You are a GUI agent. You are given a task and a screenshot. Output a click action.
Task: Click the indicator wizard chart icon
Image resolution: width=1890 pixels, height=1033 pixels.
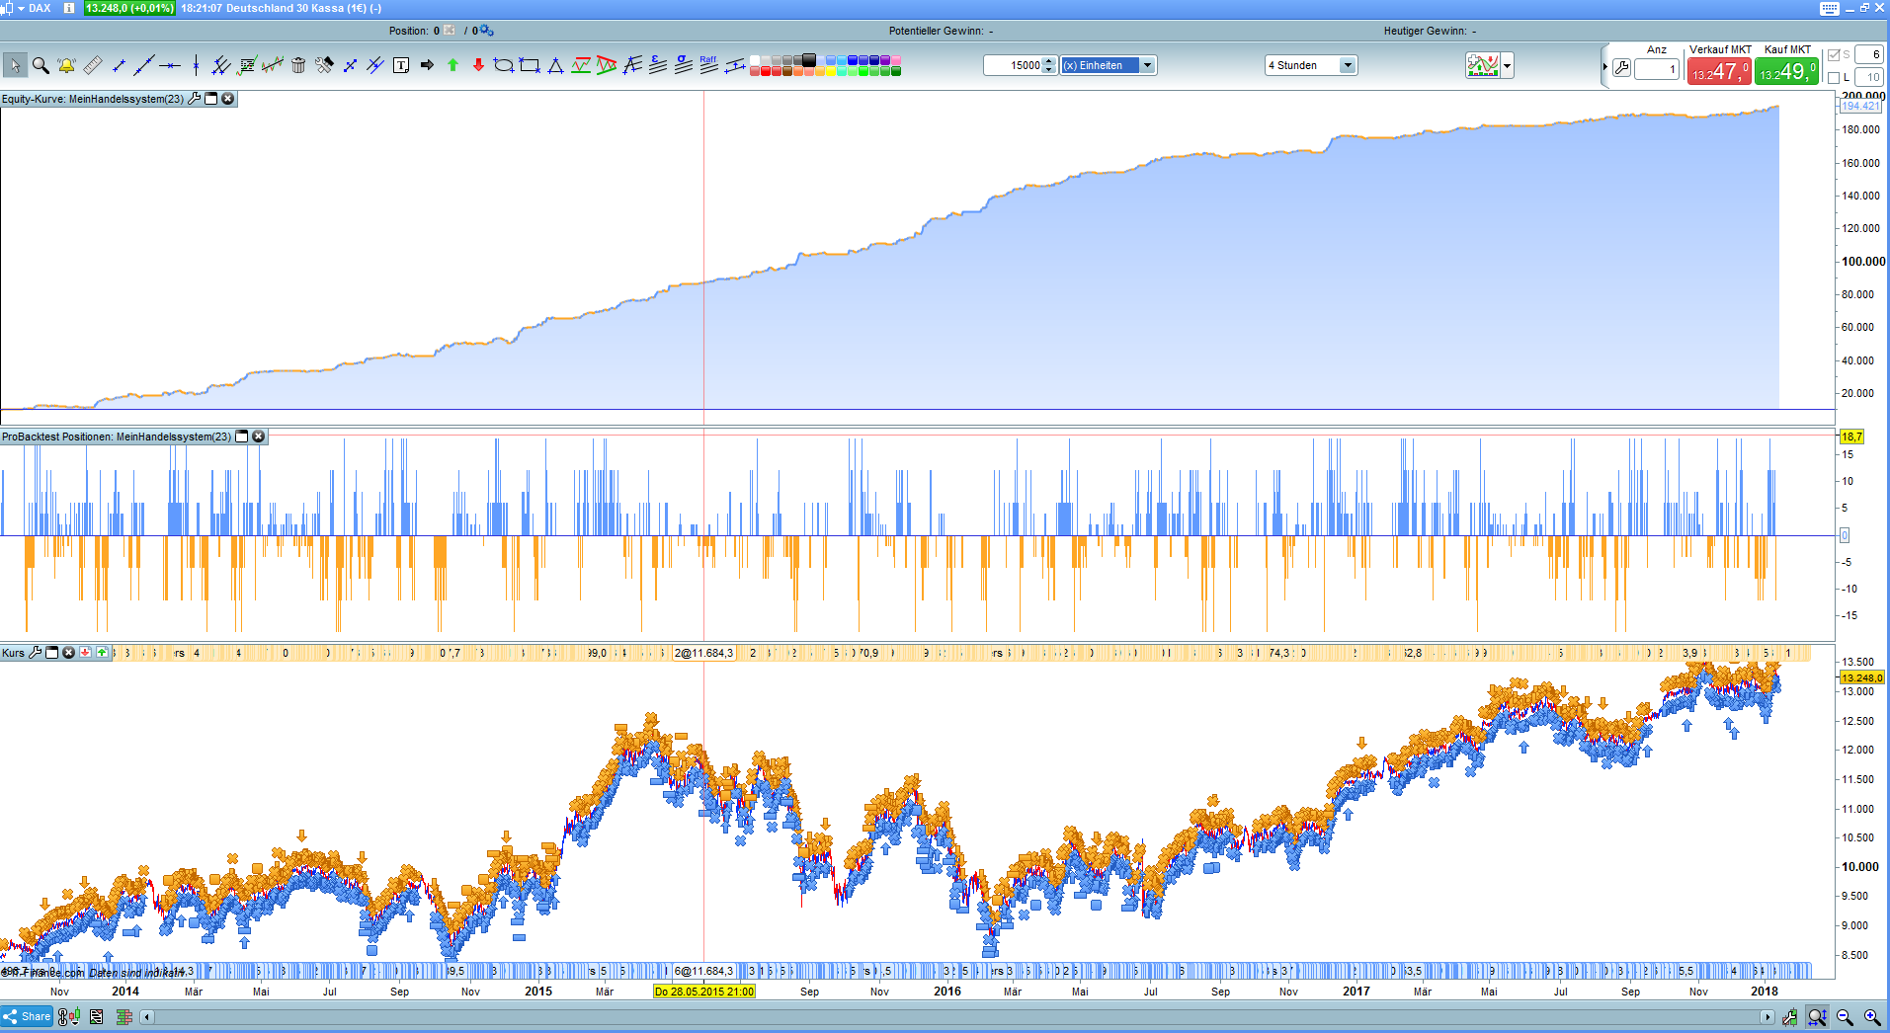(1483, 65)
